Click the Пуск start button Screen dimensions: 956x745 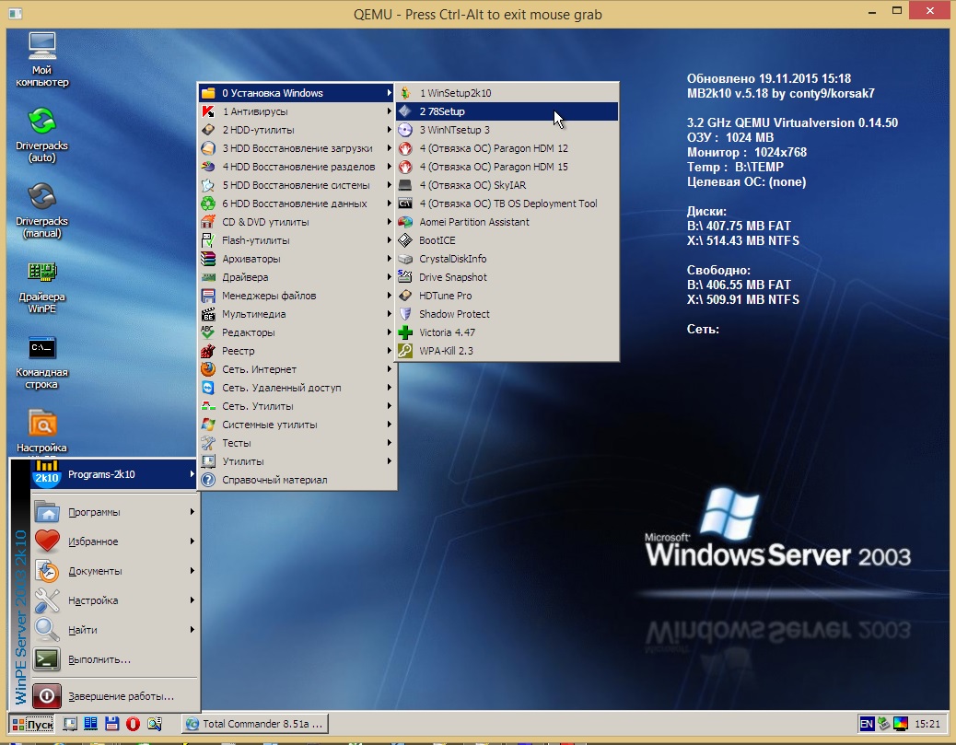click(x=32, y=724)
